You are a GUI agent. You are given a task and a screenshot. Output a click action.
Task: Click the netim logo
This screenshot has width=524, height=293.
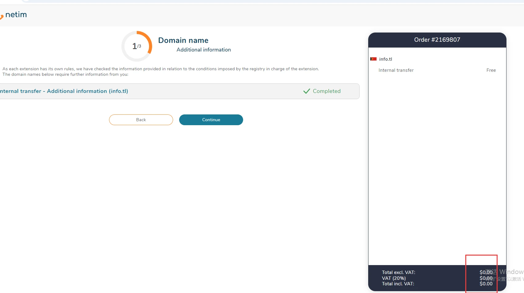tap(14, 15)
